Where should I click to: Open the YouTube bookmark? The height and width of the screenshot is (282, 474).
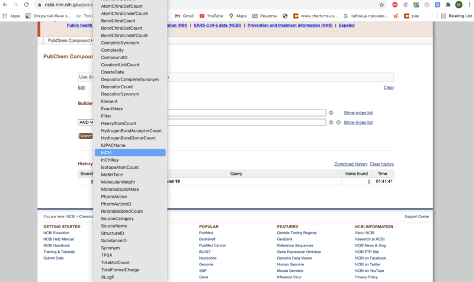[211, 16]
